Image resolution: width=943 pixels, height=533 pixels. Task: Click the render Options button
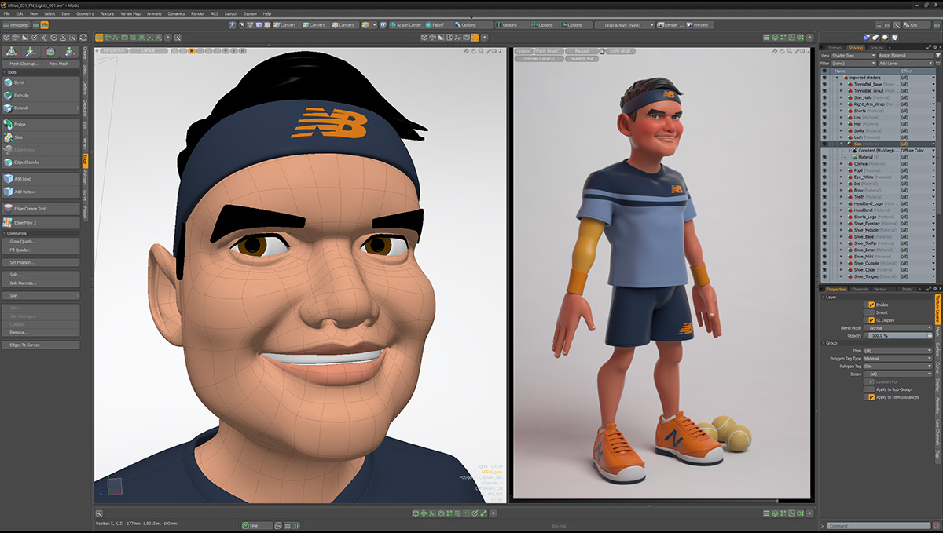point(524,51)
